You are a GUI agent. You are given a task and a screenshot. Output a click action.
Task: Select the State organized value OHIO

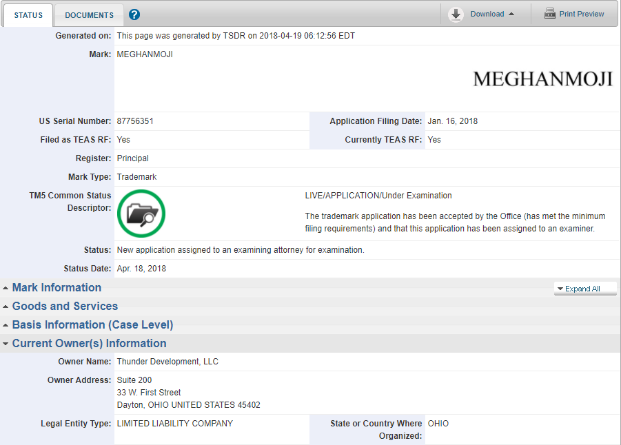tap(438, 424)
